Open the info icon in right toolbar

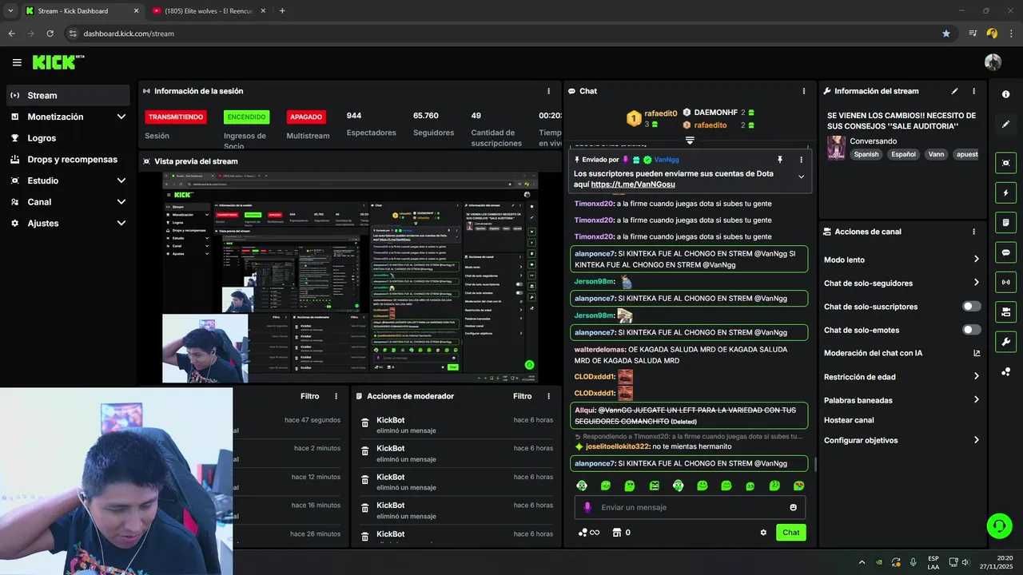point(1005,94)
